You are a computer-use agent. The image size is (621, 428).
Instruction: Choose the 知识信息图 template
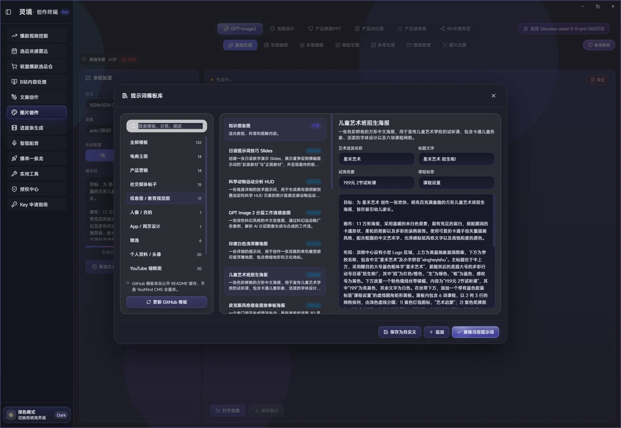(275, 129)
